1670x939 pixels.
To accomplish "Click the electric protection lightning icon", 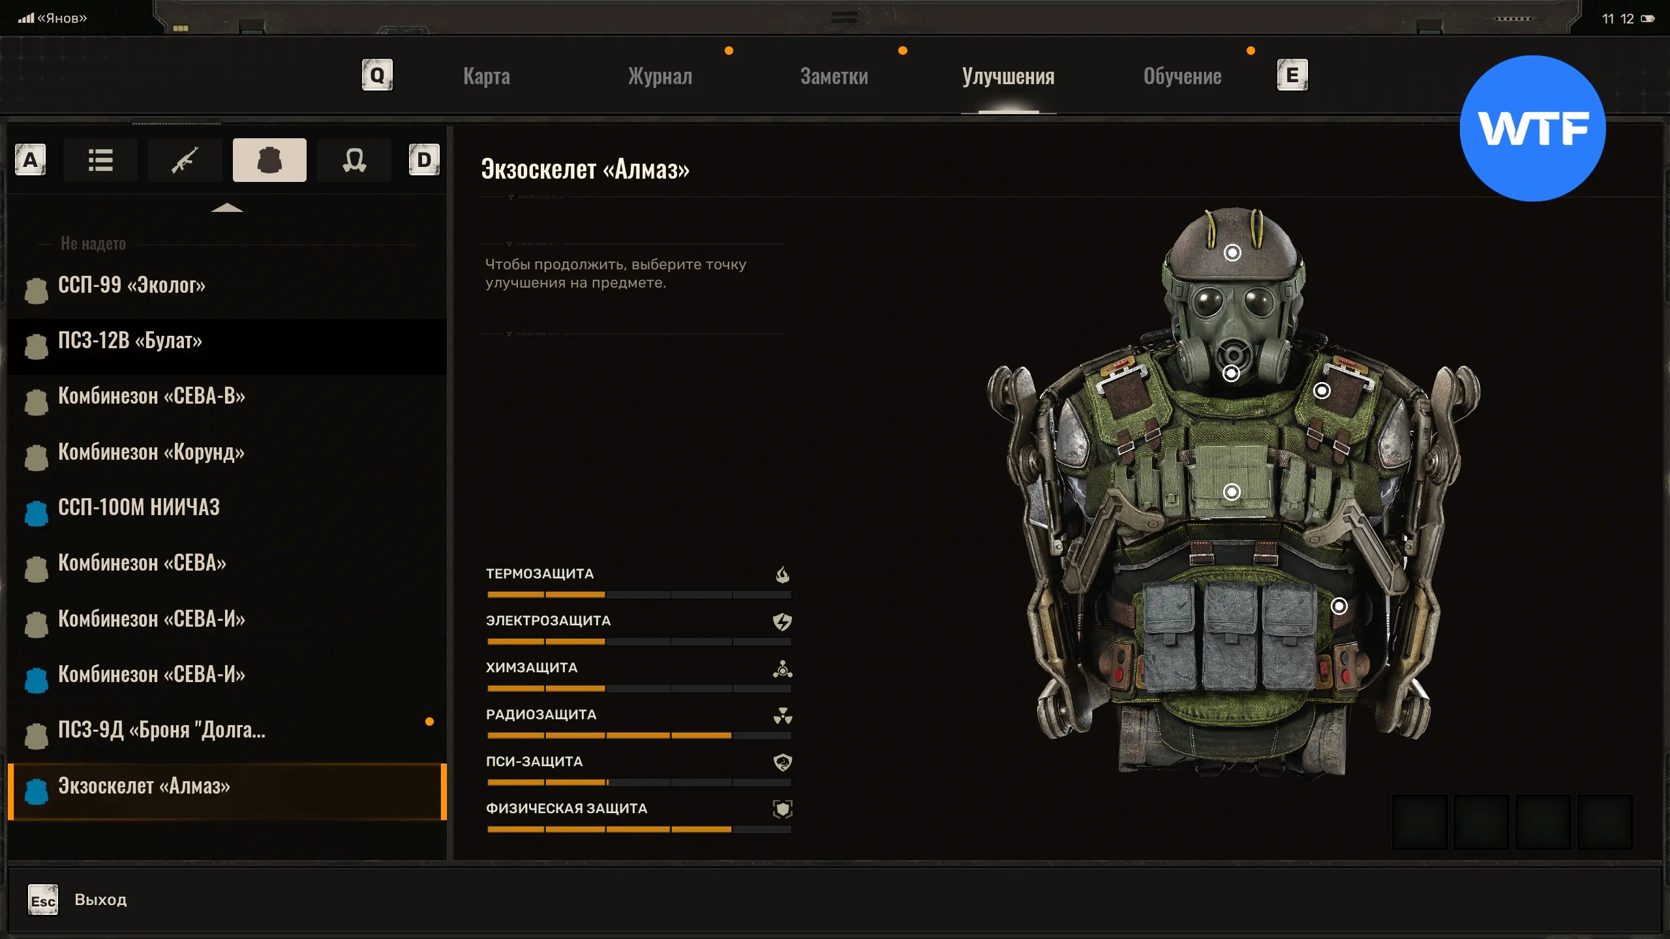I will [x=782, y=621].
